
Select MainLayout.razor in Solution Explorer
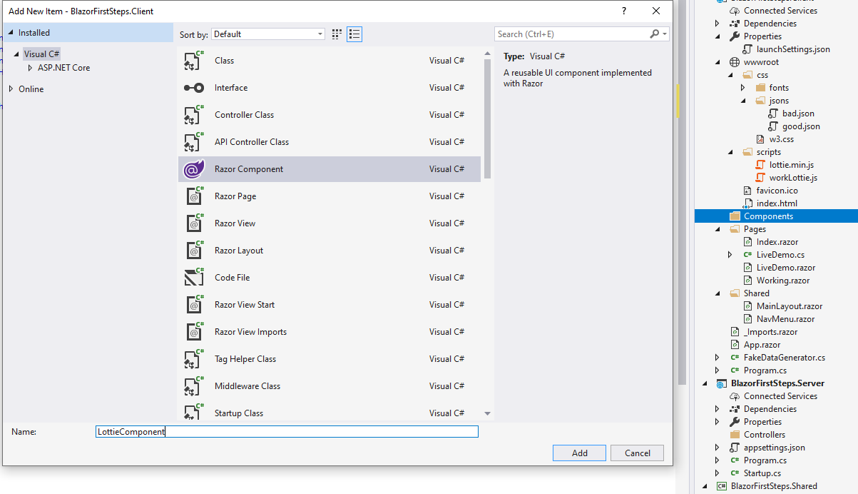(x=790, y=306)
